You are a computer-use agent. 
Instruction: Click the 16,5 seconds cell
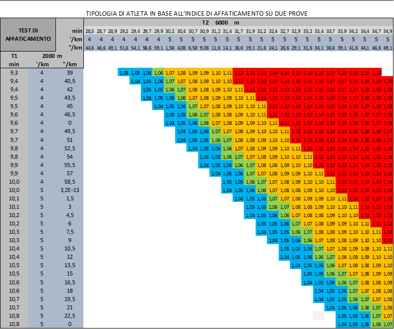click(x=70, y=282)
